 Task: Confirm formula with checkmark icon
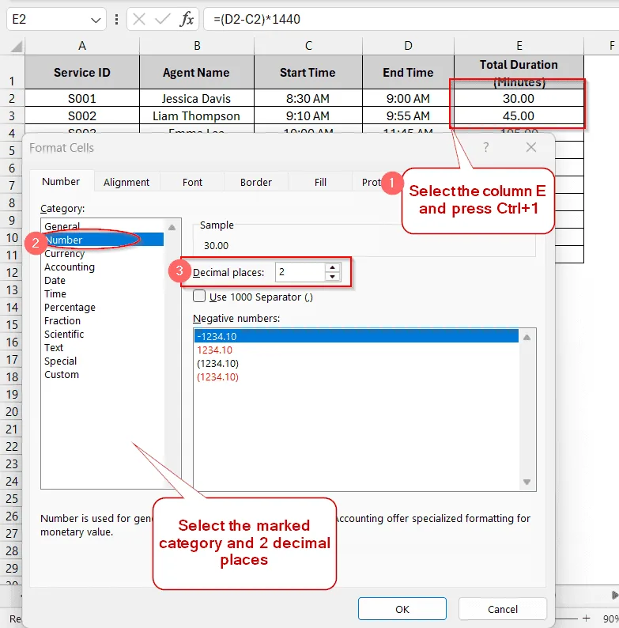click(x=163, y=19)
